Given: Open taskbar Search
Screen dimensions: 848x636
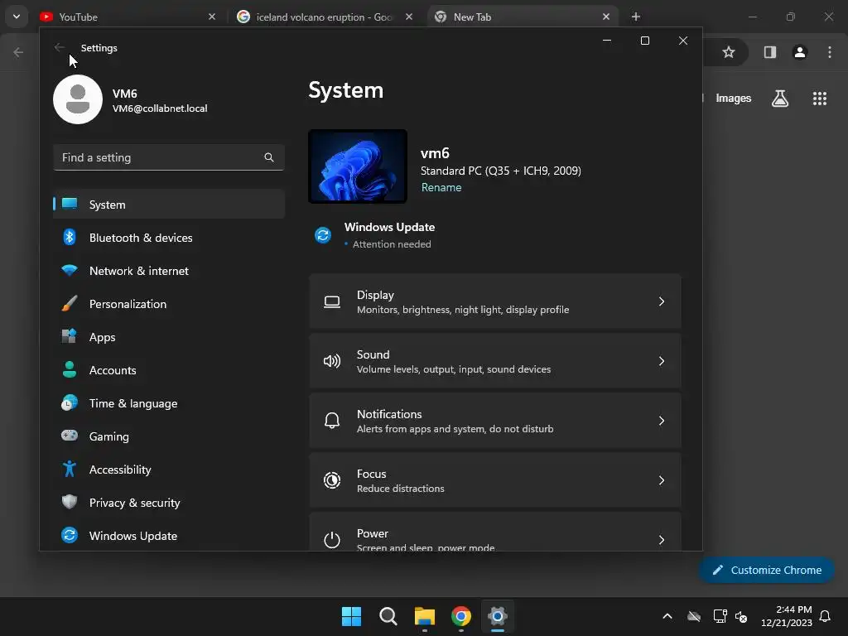Looking at the screenshot, I should (x=388, y=616).
